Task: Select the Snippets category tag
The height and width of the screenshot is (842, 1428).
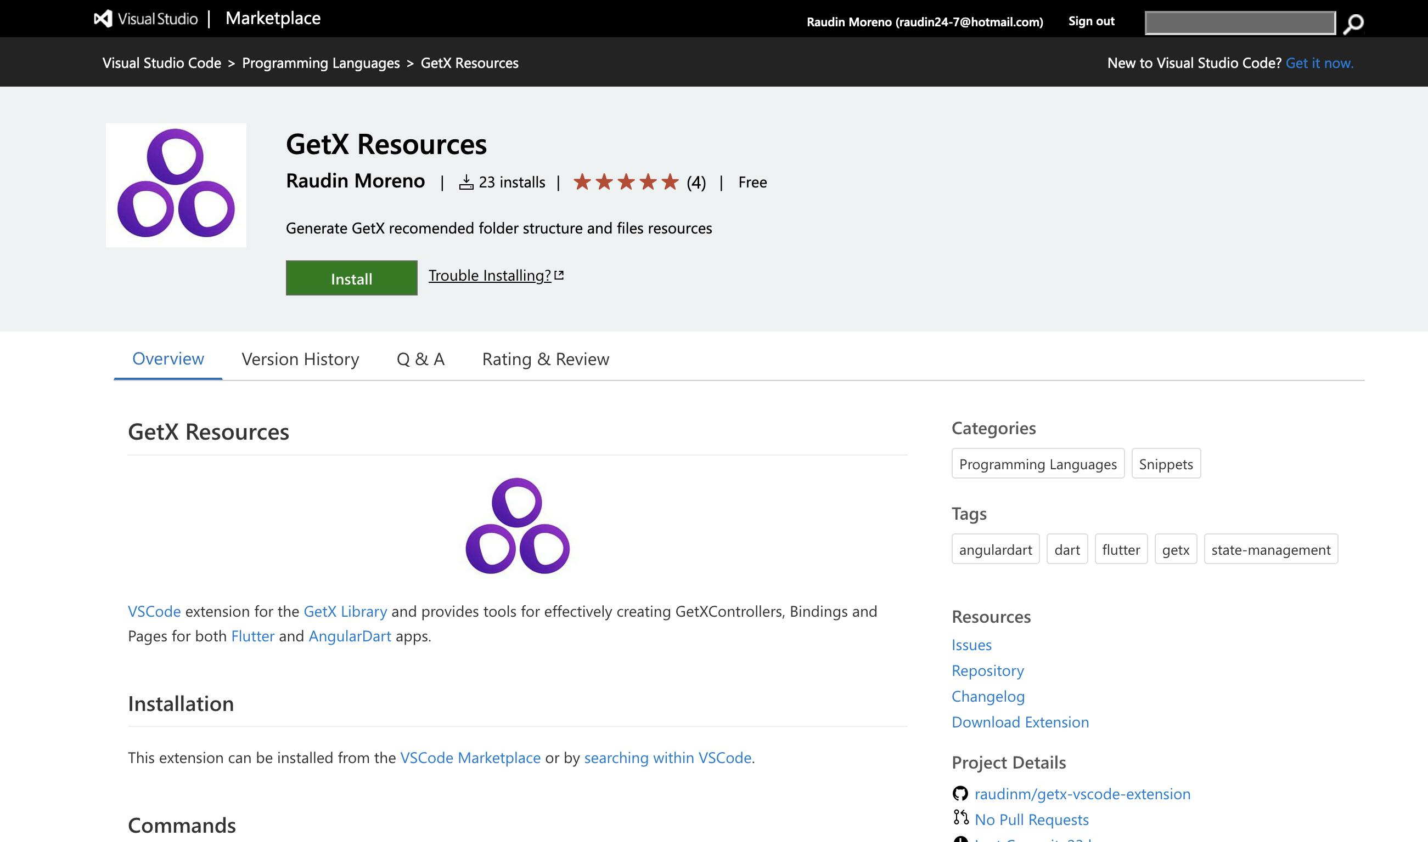Action: click(1166, 464)
